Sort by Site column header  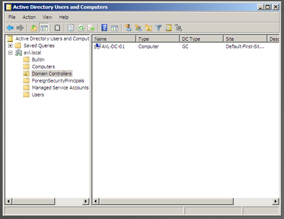click(x=245, y=39)
